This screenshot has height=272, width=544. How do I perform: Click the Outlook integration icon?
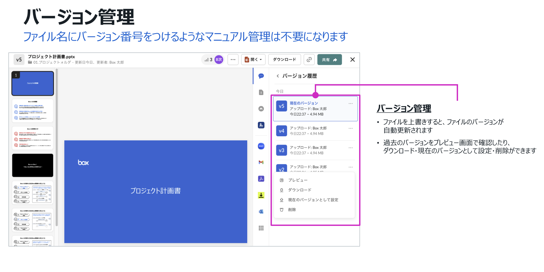261,211
